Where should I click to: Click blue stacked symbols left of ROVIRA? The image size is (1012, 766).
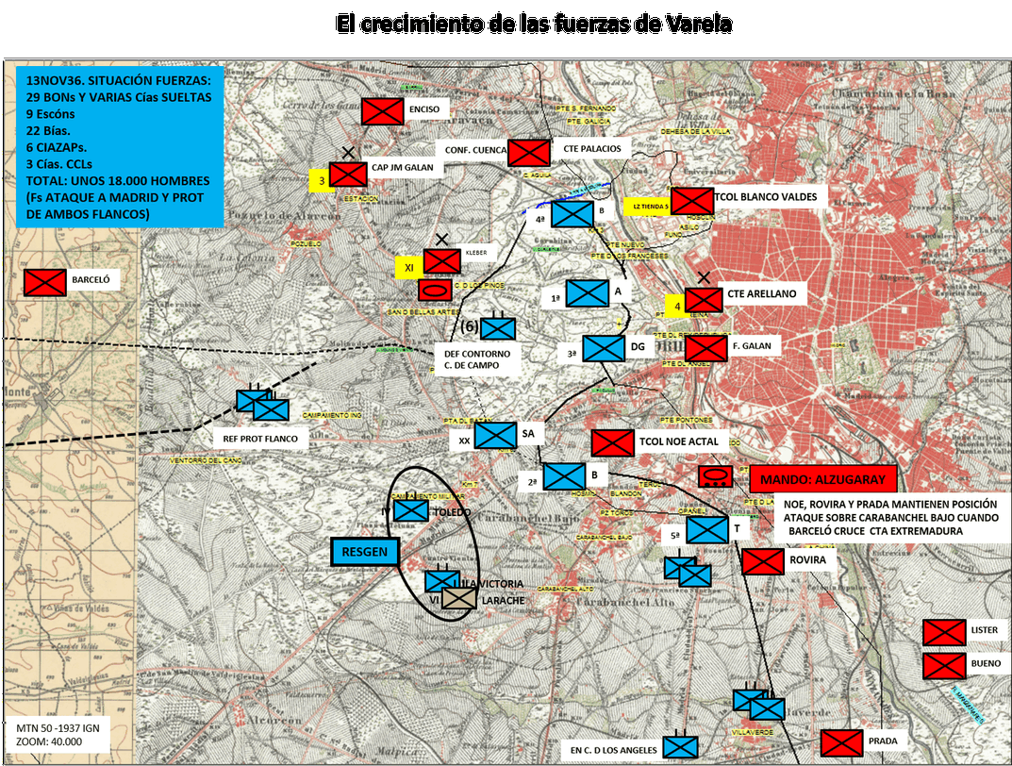pyautogui.click(x=688, y=571)
